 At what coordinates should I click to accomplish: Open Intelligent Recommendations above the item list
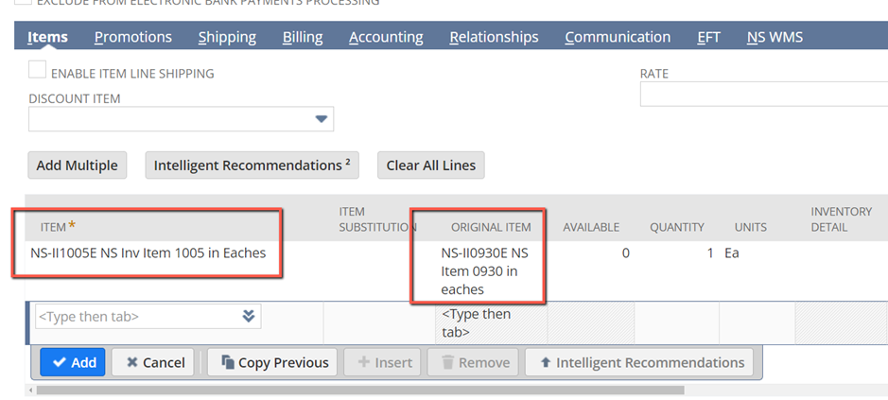(252, 165)
